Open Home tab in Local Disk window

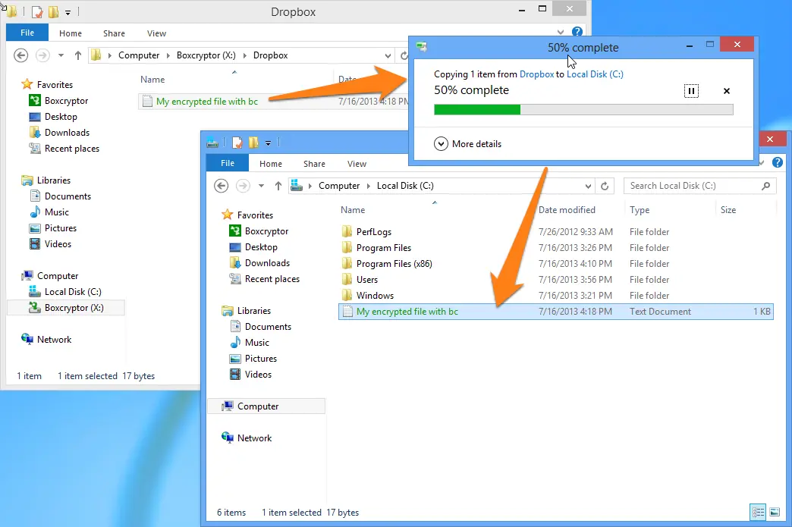(271, 164)
